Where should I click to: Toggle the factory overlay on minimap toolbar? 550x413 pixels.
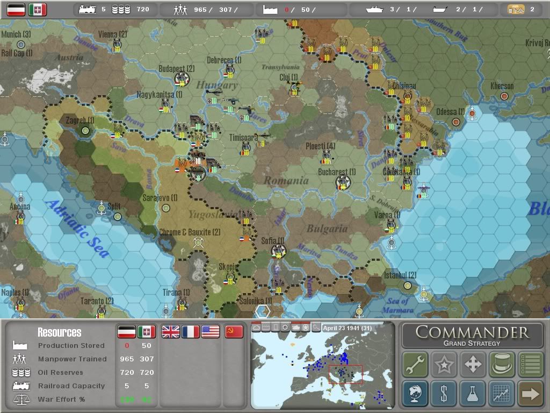coord(266,327)
